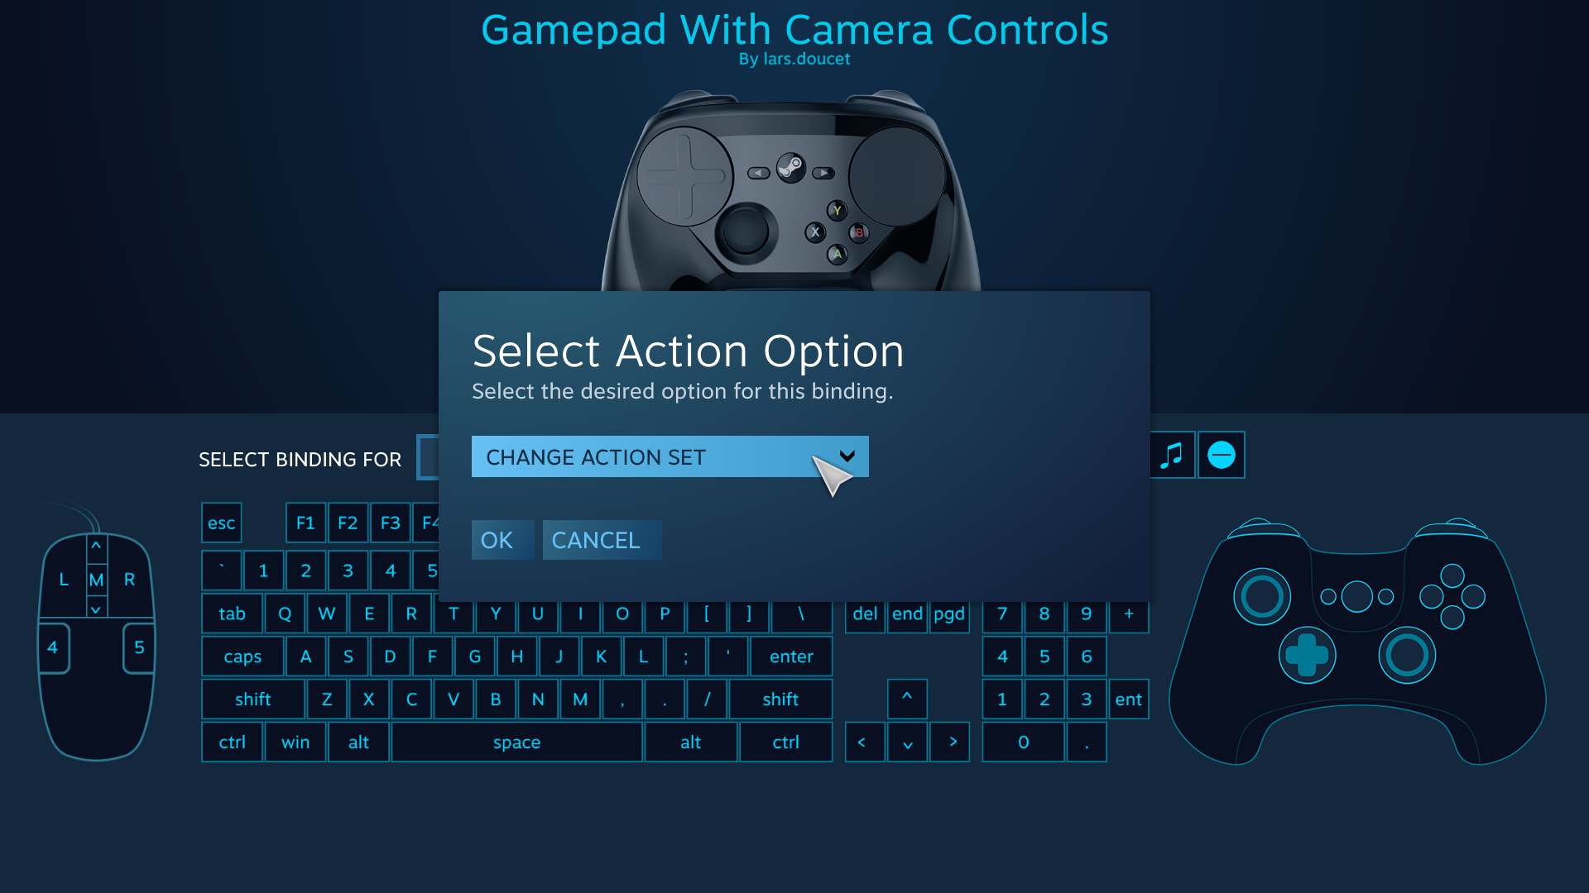Select the WIN key binding option

click(295, 742)
